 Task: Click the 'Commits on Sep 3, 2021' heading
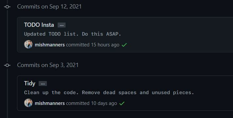point(48,65)
